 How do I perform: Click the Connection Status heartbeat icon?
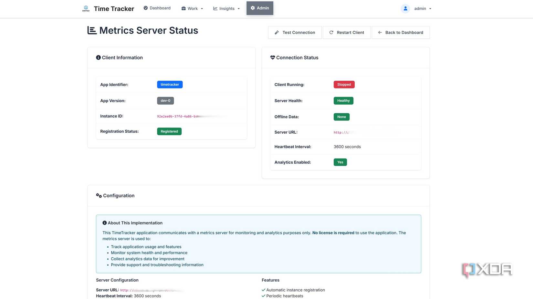(x=273, y=57)
